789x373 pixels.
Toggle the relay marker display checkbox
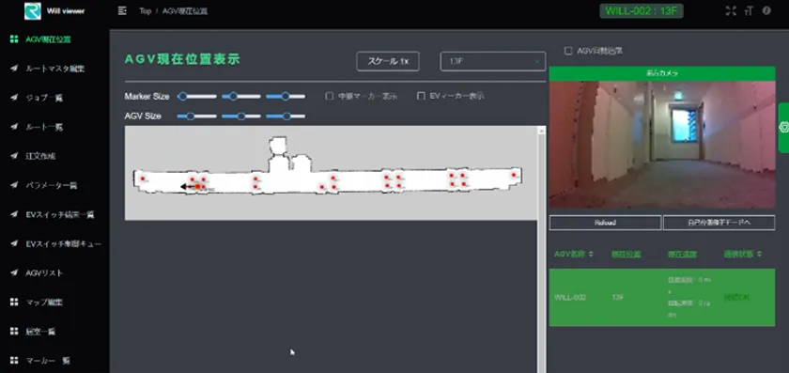coord(329,96)
